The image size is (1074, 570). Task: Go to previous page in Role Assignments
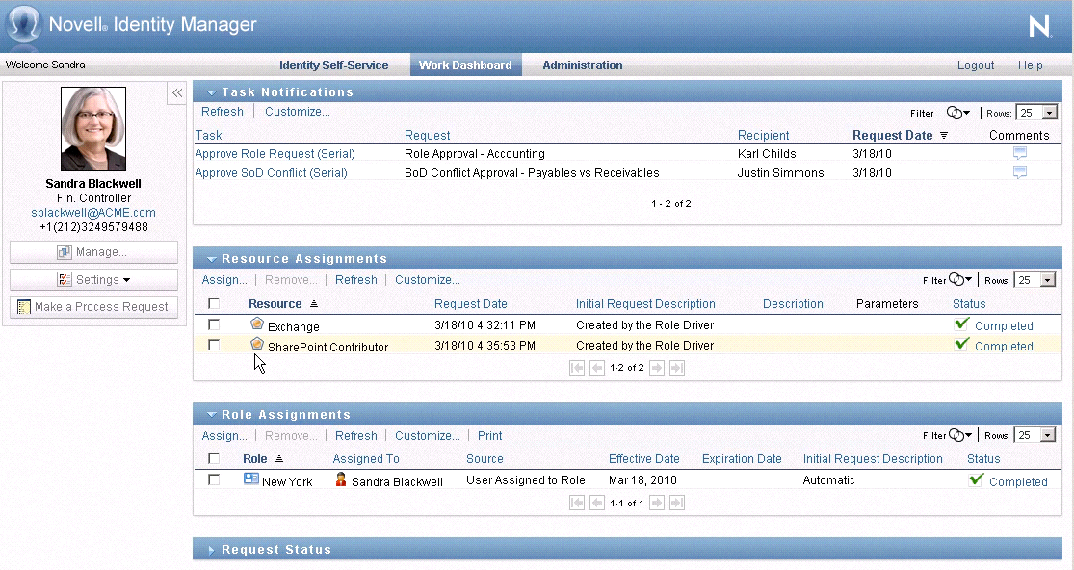(597, 503)
